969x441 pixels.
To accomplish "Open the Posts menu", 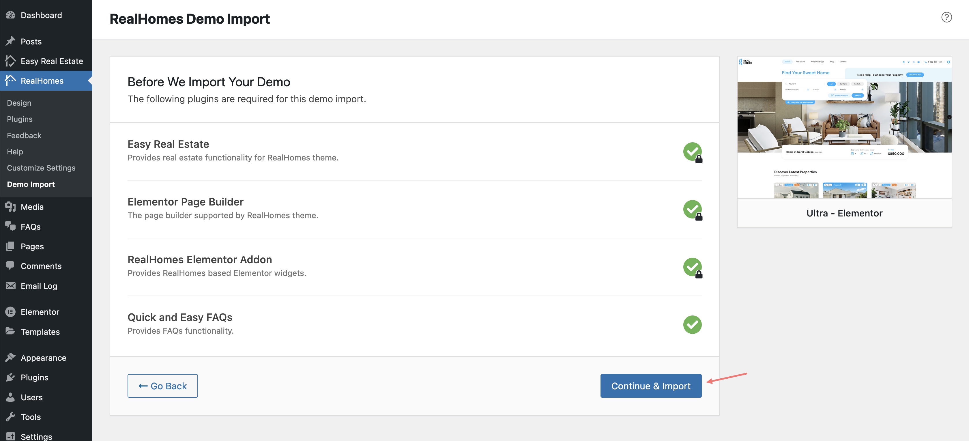I will 46,41.
